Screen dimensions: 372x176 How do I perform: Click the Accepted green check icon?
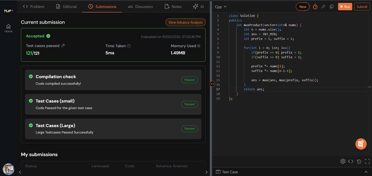48,36
